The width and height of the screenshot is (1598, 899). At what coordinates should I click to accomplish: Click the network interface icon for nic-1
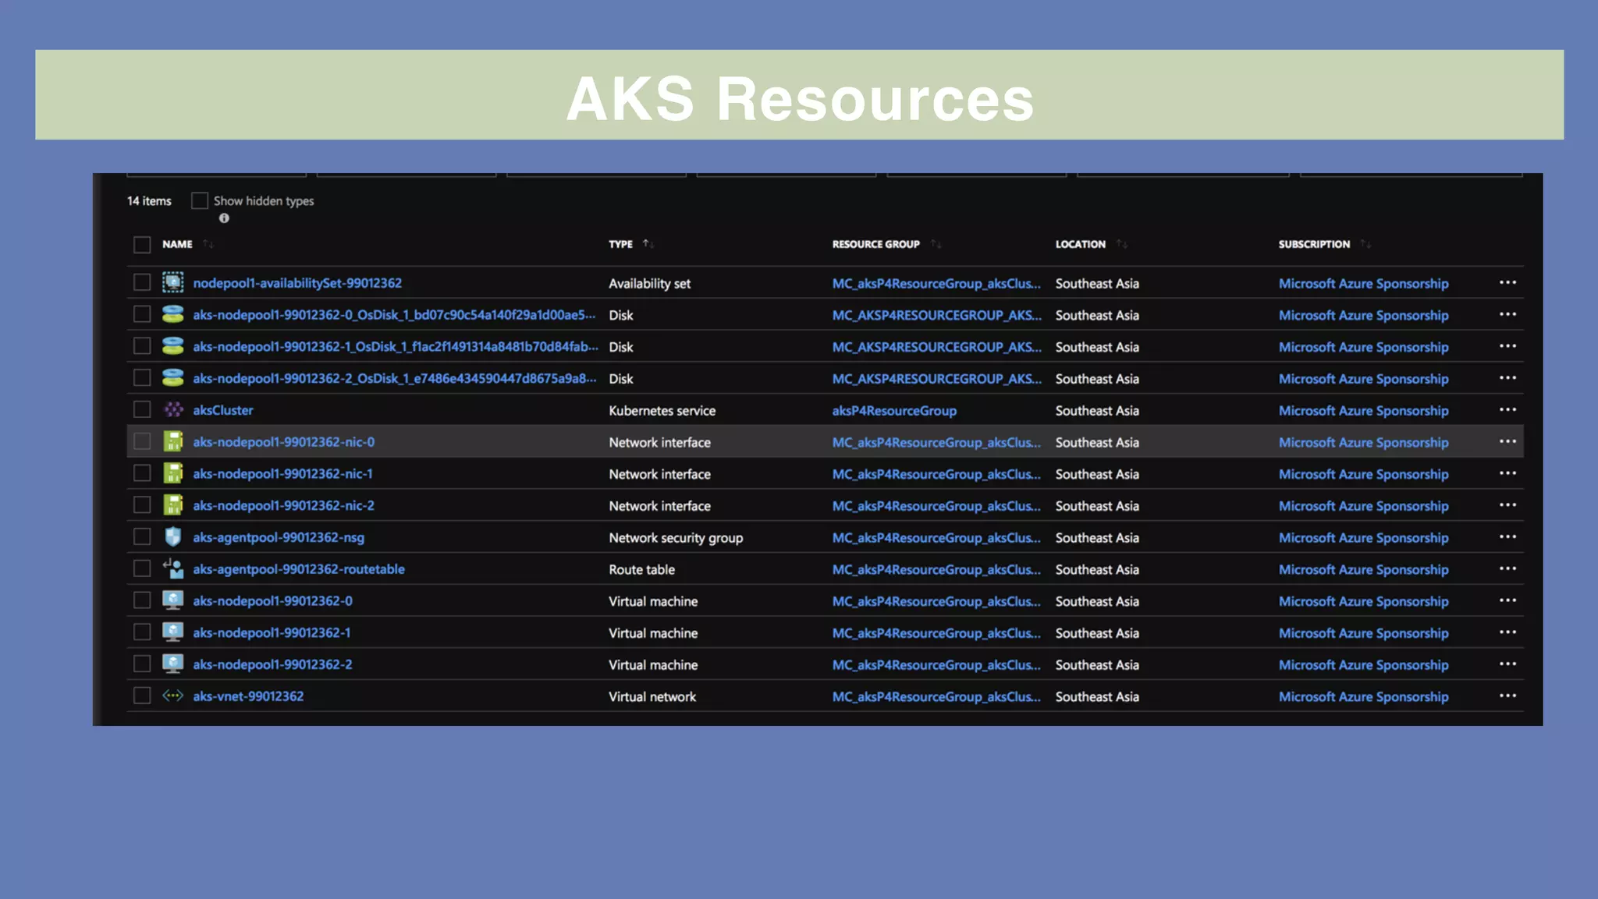coord(172,473)
